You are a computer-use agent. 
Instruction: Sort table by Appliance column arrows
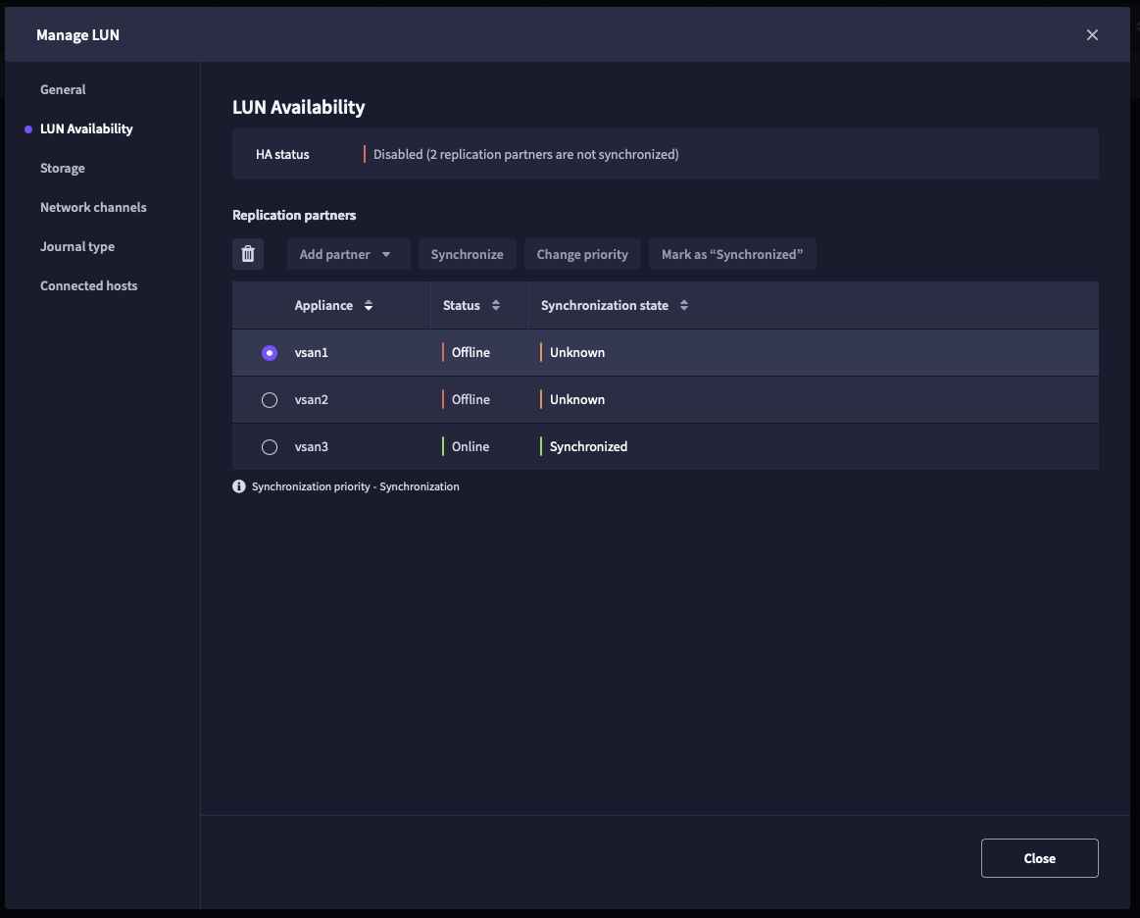click(369, 306)
